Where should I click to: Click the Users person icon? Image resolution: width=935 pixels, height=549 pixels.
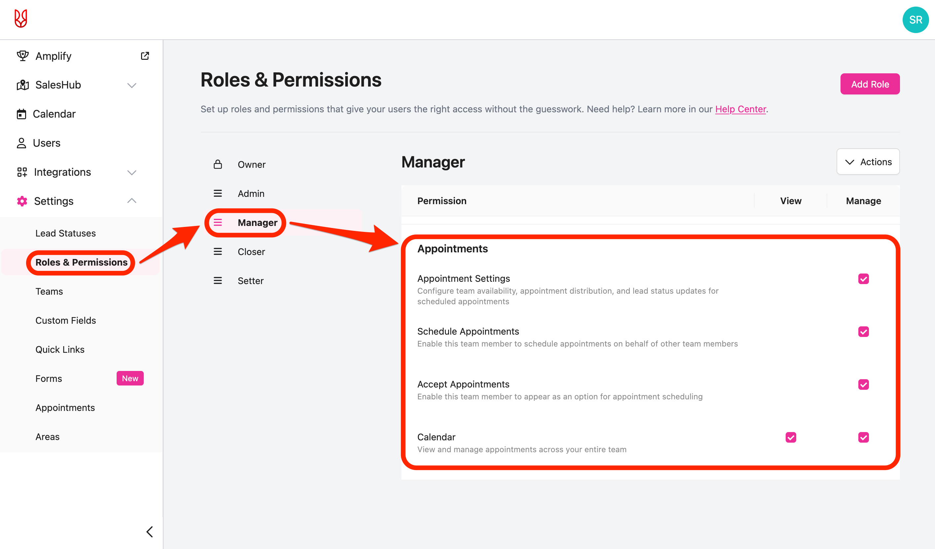[x=21, y=143]
